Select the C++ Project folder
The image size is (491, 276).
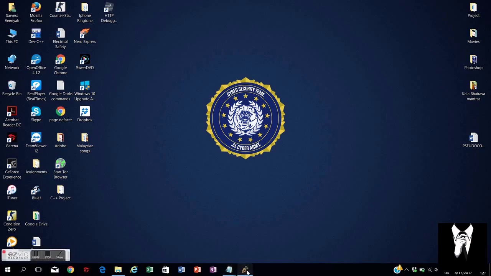pos(60,192)
